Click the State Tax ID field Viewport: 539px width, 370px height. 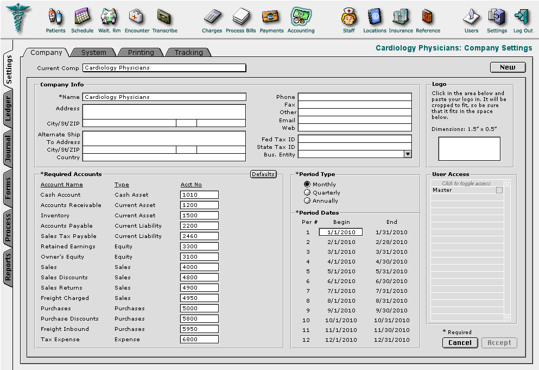click(x=355, y=147)
